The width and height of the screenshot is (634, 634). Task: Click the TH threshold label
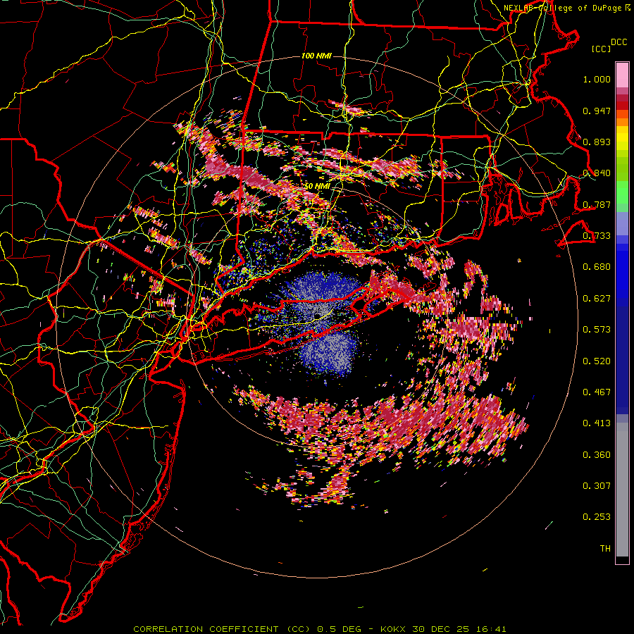point(605,549)
